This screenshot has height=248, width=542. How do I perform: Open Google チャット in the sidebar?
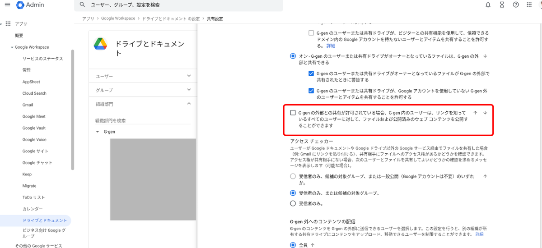tap(37, 163)
